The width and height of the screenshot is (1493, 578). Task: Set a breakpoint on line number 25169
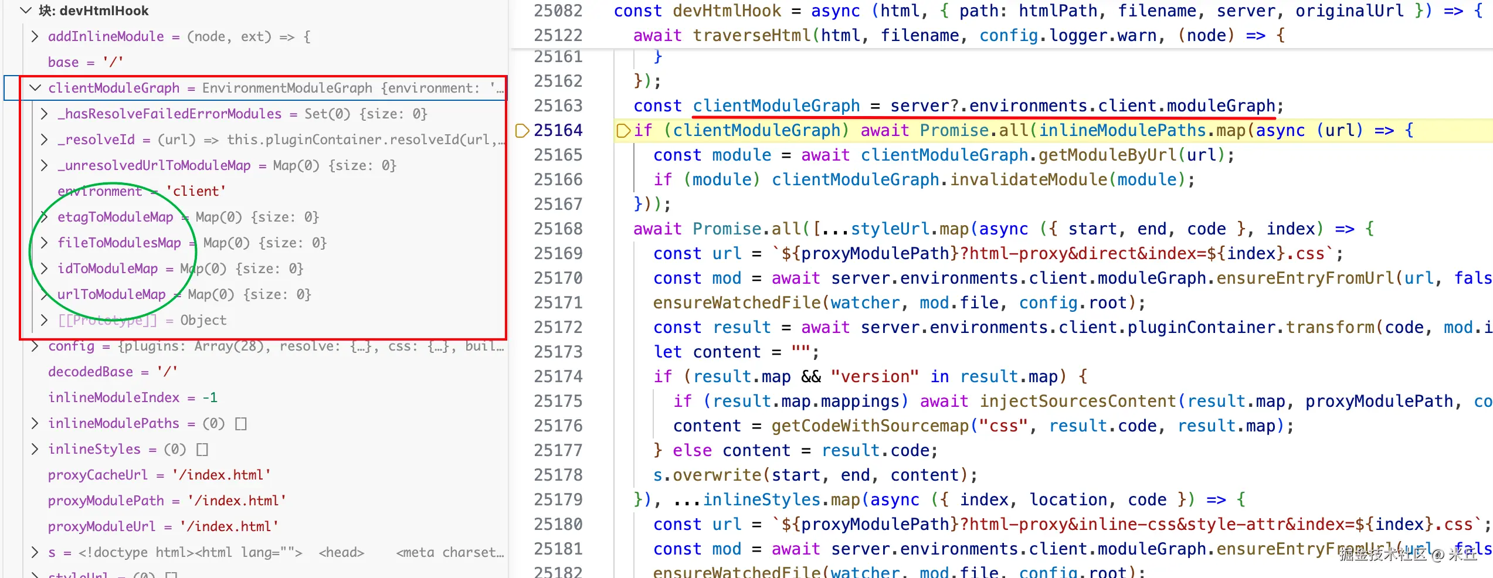point(558,253)
